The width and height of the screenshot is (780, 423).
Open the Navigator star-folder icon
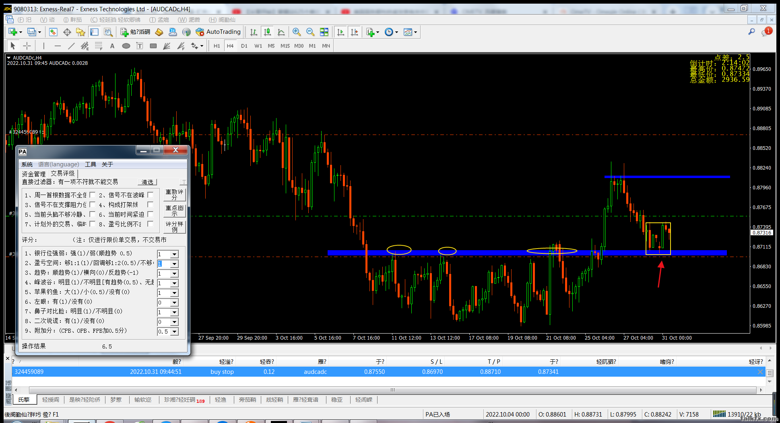[80, 32]
